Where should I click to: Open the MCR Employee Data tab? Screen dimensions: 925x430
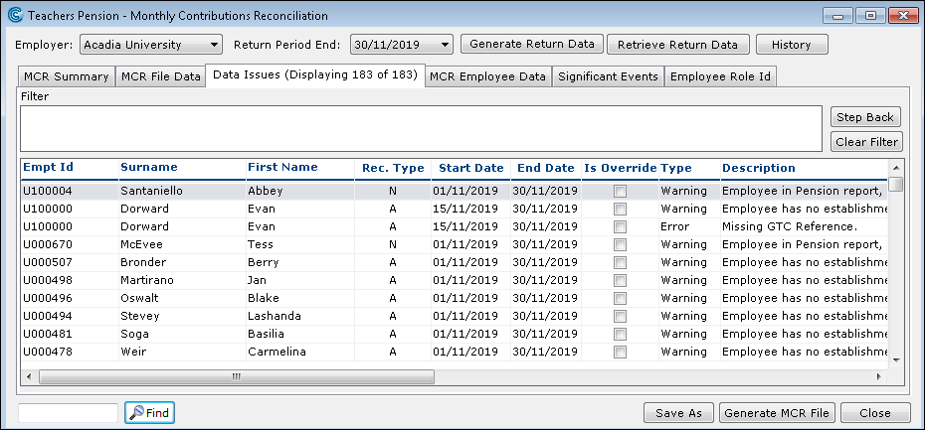[488, 76]
